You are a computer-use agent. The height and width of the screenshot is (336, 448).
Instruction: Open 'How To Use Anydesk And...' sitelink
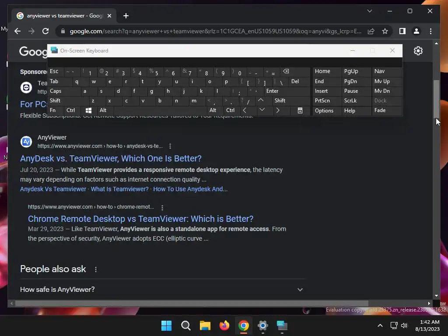(x=190, y=189)
